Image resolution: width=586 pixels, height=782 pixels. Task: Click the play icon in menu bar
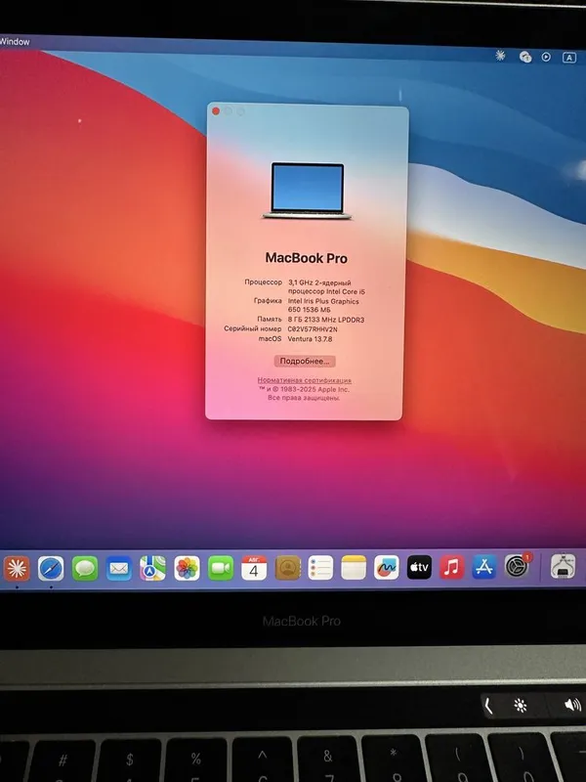(x=546, y=58)
